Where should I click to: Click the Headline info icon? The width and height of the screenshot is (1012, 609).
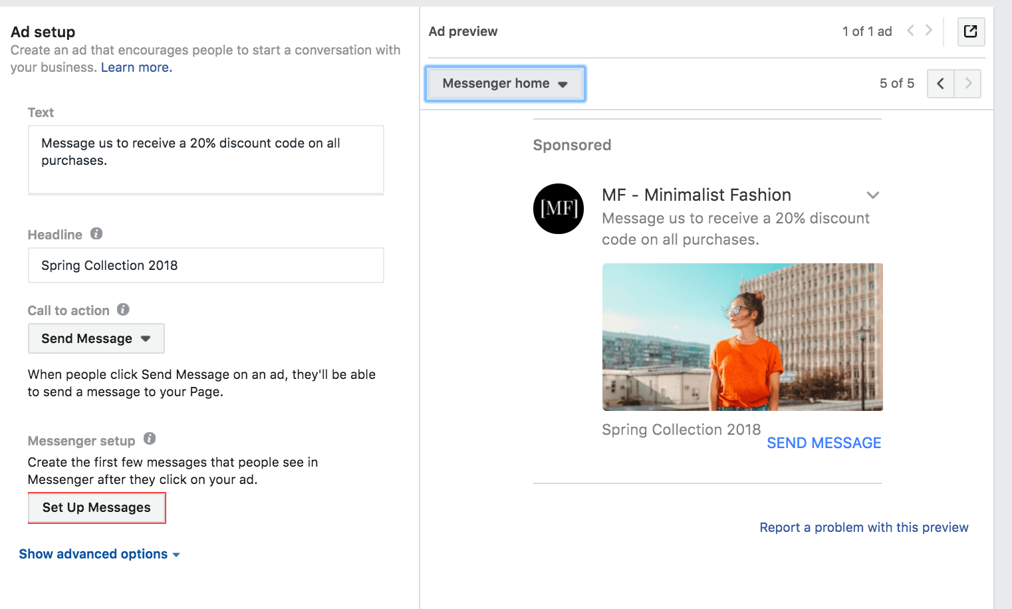[96, 234]
